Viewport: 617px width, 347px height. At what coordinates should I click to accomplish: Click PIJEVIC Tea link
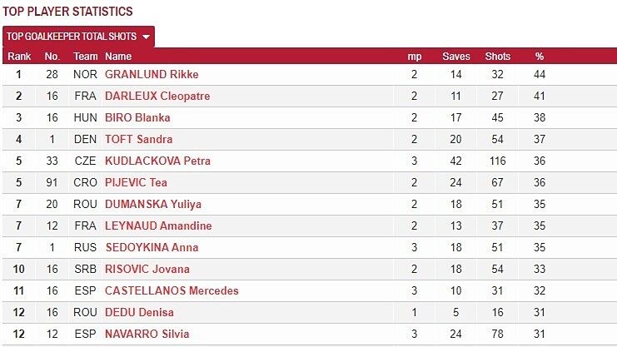point(135,182)
